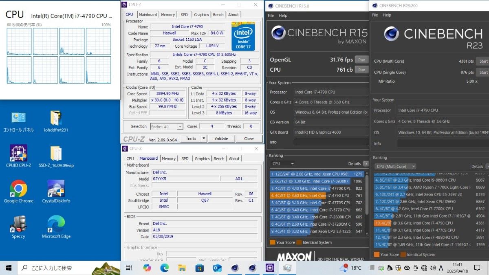
Task: Open Help menu in Cinebench R23
Action: click(387, 15)
